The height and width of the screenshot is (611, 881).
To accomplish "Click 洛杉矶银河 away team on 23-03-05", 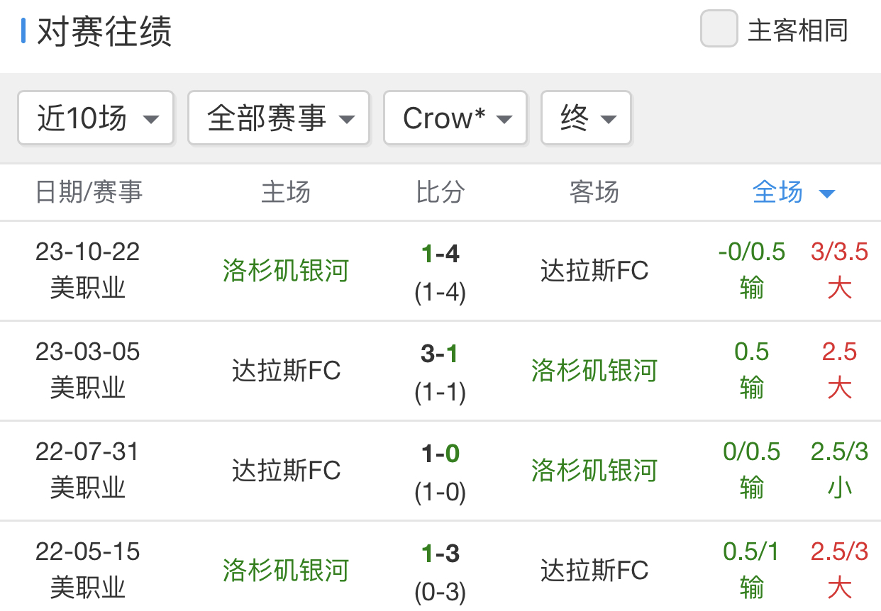I will (594, 371).
